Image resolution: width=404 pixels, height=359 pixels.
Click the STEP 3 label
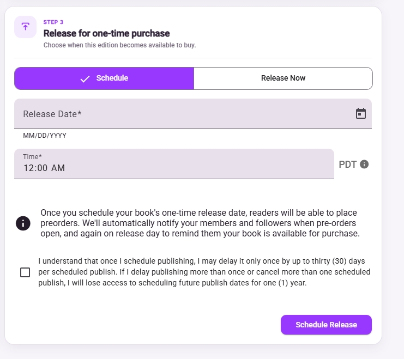click(53, 22)
